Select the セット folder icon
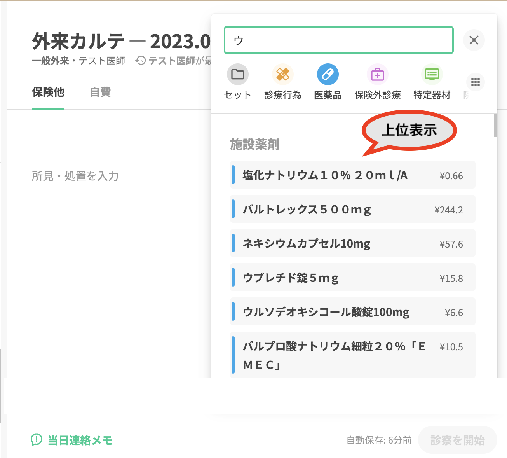The width and height of the screenshot is (507, 458). (x=237, y=74)
